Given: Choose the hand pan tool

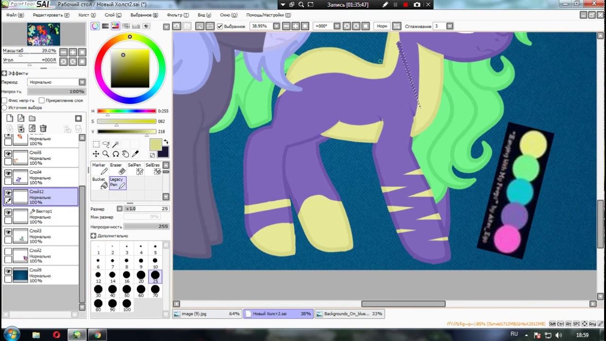Looking at the screenshot, I should coord(125,154).
